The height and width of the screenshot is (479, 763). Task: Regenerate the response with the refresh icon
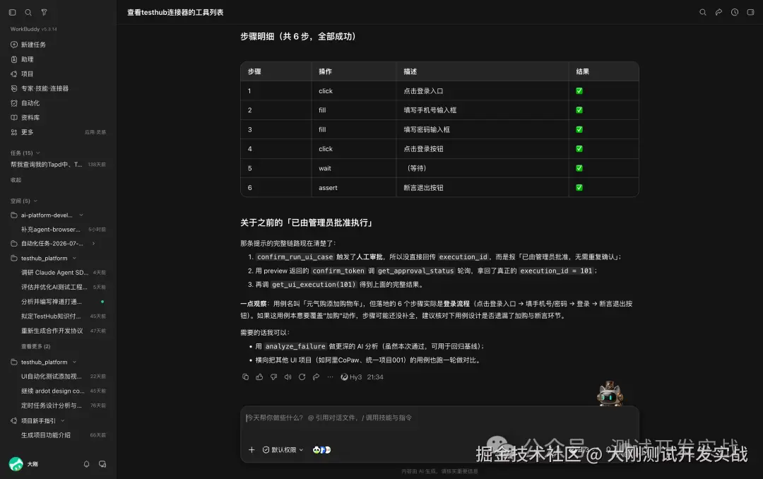point(302,377)
